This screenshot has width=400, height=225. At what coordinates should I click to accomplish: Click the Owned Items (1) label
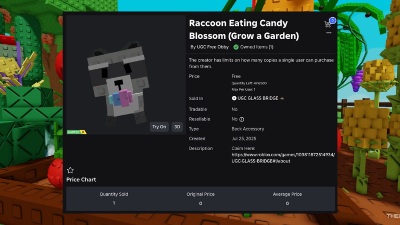click(257, 47)
